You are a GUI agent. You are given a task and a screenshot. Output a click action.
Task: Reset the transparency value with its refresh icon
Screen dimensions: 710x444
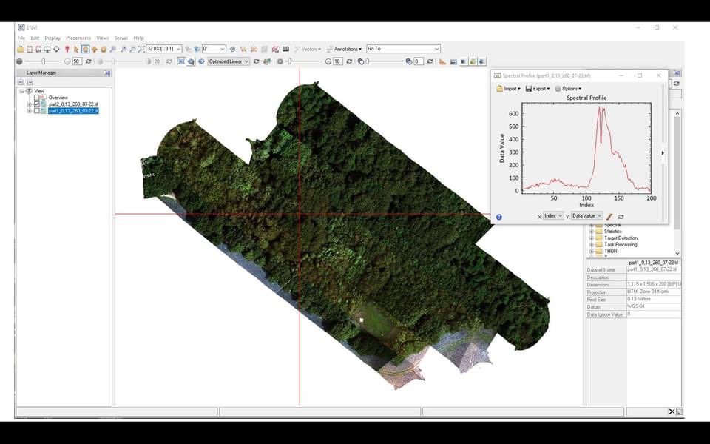coord(430,61)
